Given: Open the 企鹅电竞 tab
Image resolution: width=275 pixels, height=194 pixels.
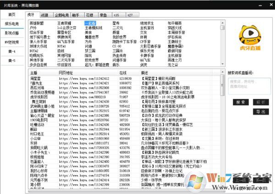Looking at the screenshot, I should coord(62,15).
